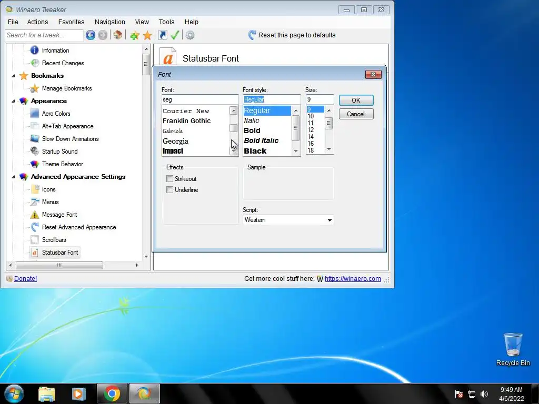Open the Tools menu
The height and width of the screenshot is (404, 539).
[x=166, y=22]
